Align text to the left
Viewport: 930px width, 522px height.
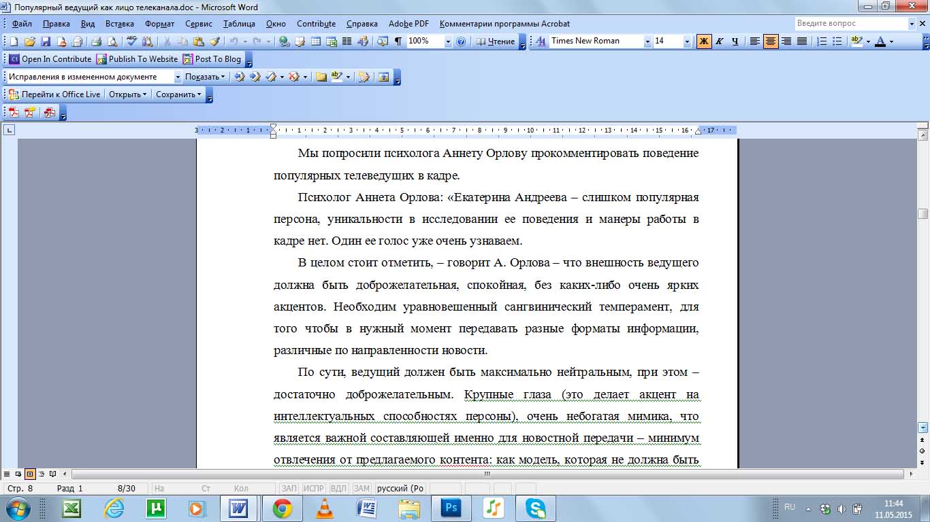pos(755,41)
